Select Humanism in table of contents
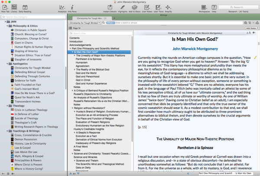The height and width of the screenshot is (176, 260). point(81,62)
